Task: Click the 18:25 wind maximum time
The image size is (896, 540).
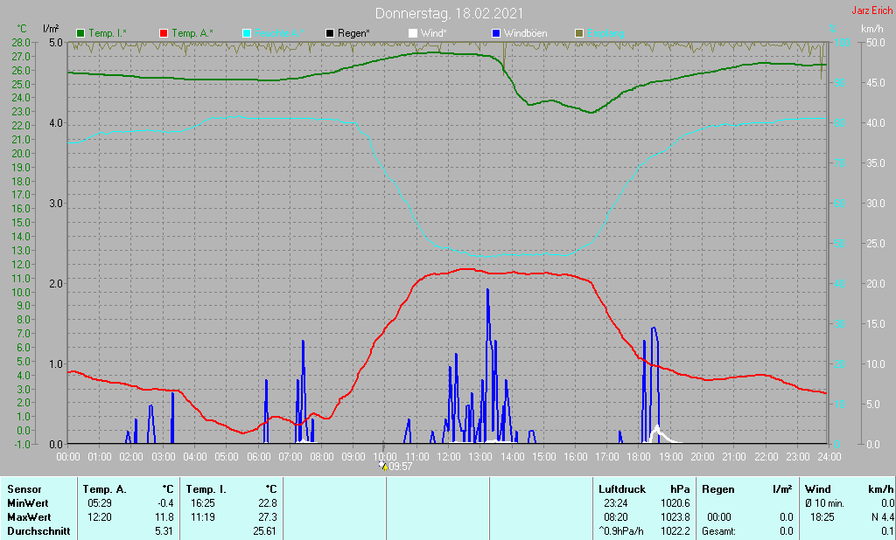Action: point(822,517)
